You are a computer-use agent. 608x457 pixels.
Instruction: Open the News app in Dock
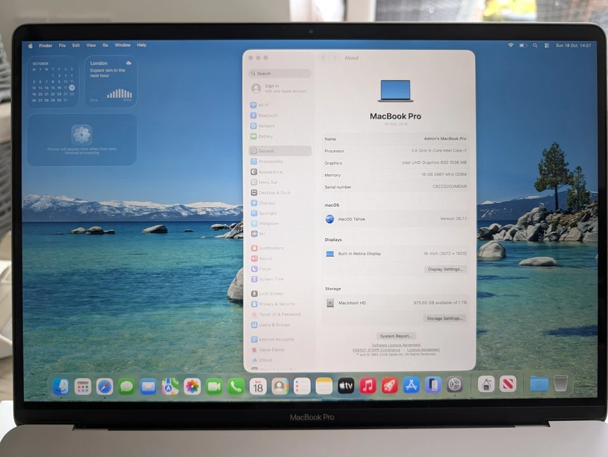[x=507, y=384]
